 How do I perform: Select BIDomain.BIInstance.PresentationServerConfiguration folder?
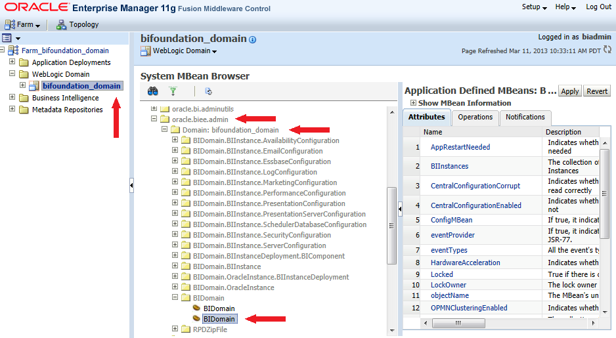pyautogui.click(x=279, y=215)
